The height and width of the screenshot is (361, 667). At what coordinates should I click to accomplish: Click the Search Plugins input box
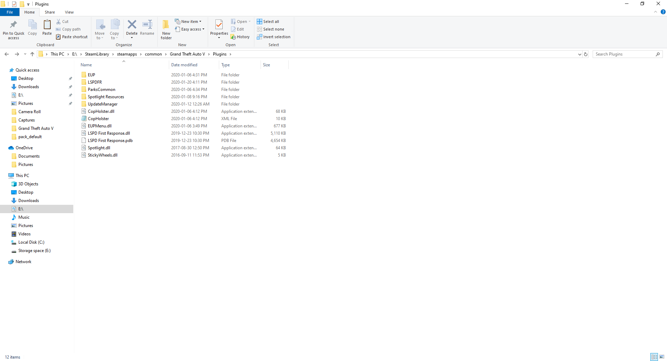(x=624, y=54)
